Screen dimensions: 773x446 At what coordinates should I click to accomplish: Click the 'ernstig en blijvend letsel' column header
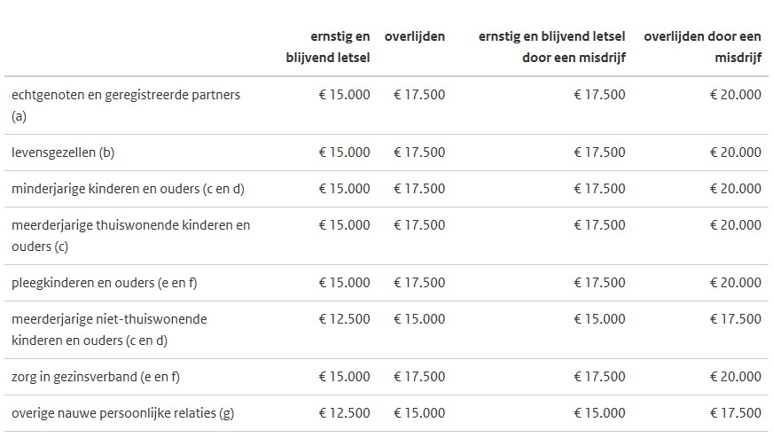(328, 47)
